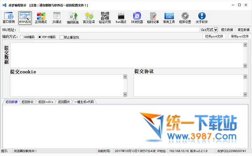Toggle the 禁止重定向 checkbox
This screenshot has width=252, height=156.
click(61, 37)
